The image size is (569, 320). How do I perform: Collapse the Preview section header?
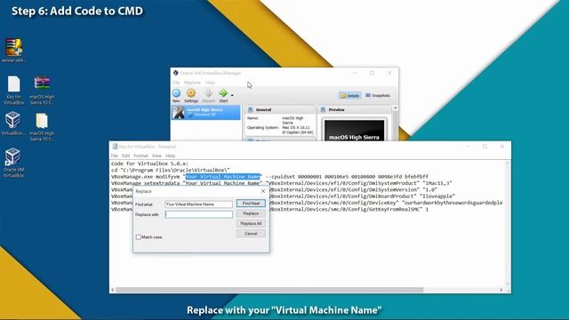(355, 109)
